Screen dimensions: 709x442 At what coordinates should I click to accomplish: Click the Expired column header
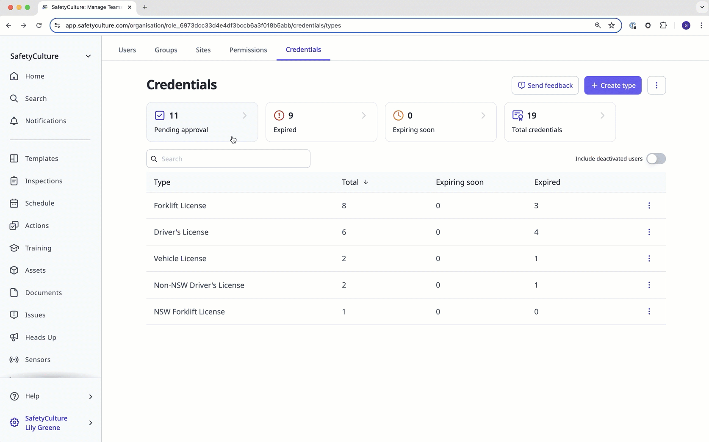(547, 182)
